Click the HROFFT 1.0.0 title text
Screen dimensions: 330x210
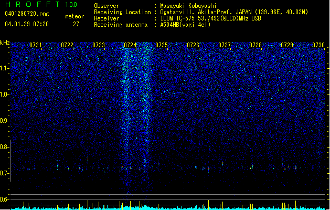(x=41, y=4)
